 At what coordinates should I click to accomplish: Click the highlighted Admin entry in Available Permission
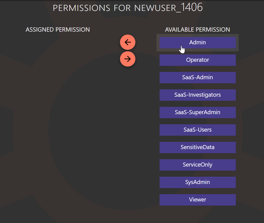[197, 42]
